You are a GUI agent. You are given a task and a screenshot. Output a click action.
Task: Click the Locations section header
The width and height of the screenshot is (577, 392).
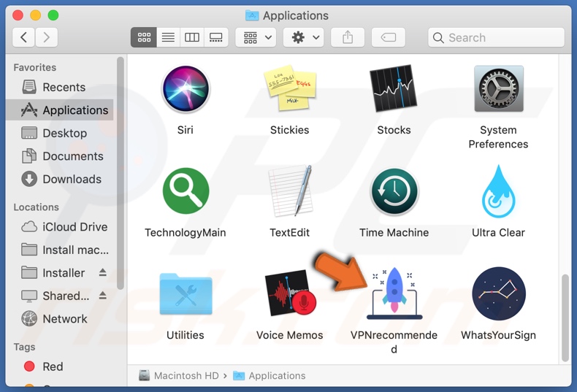[36, 207]
